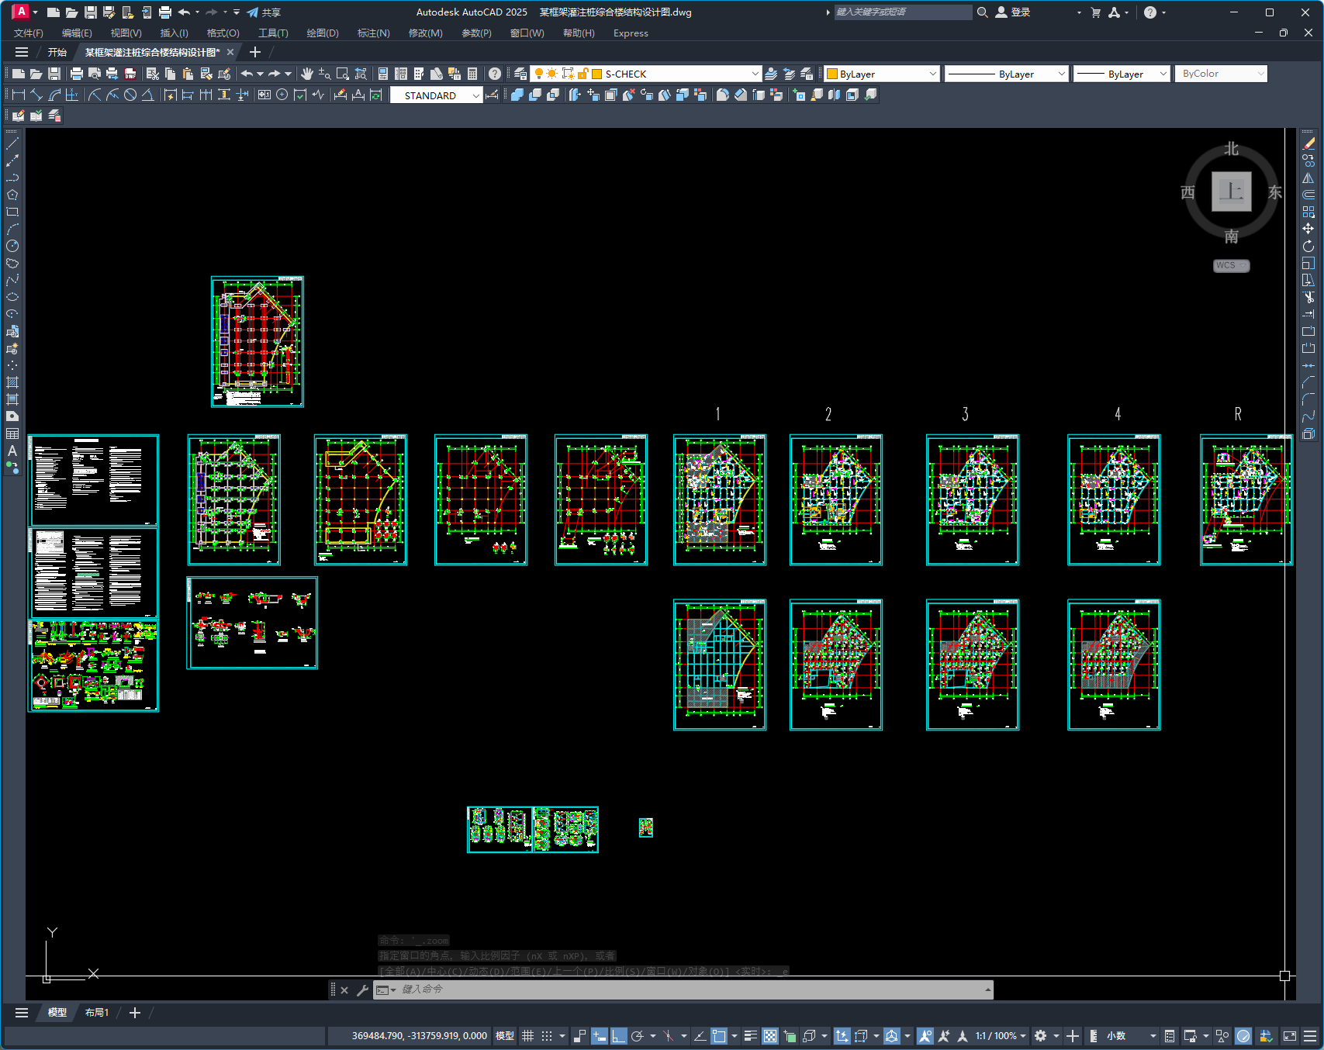Open the 视图(V) menu
The height and width of the screenshot is (1050, 1324).
click(126, 33)
